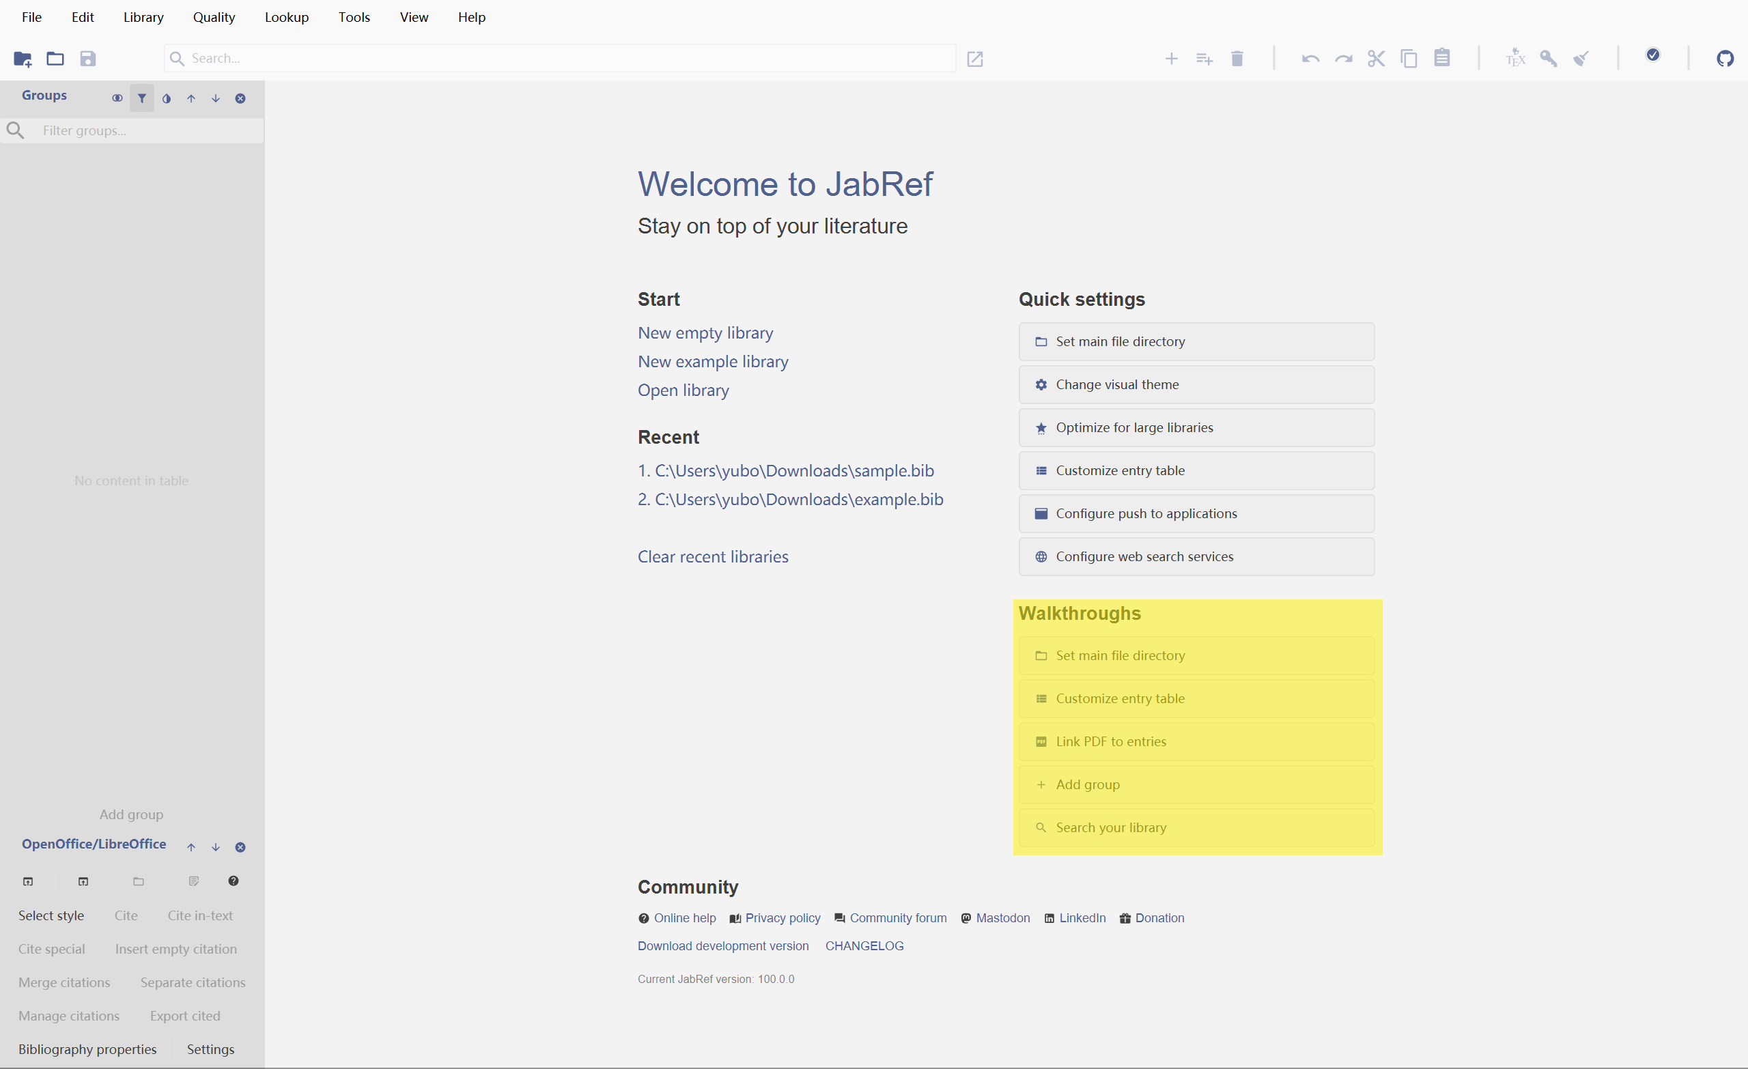Click the Delete entry trash icon
This screenshot has height=1069, width=1748.
[x=1237, y=59]
